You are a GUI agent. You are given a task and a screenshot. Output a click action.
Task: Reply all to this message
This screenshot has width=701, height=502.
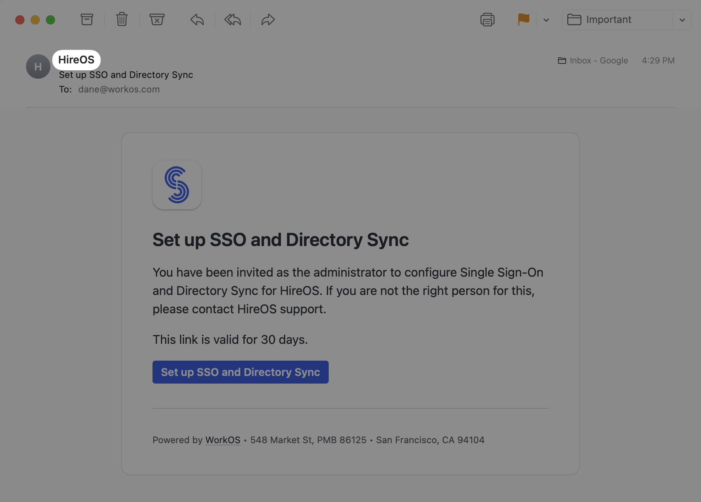click(x=232, y=19)
